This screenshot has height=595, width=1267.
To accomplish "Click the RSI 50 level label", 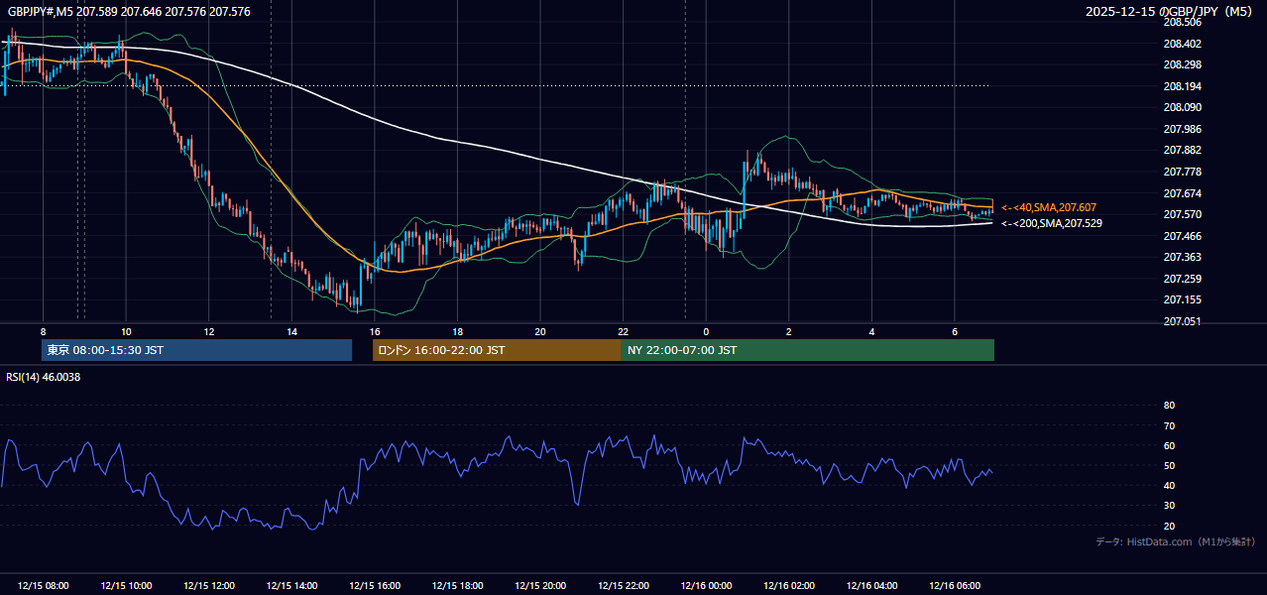I will pos(1169,465).
